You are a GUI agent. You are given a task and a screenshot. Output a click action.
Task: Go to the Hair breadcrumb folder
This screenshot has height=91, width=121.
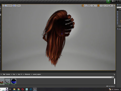(x=14, y=74)
